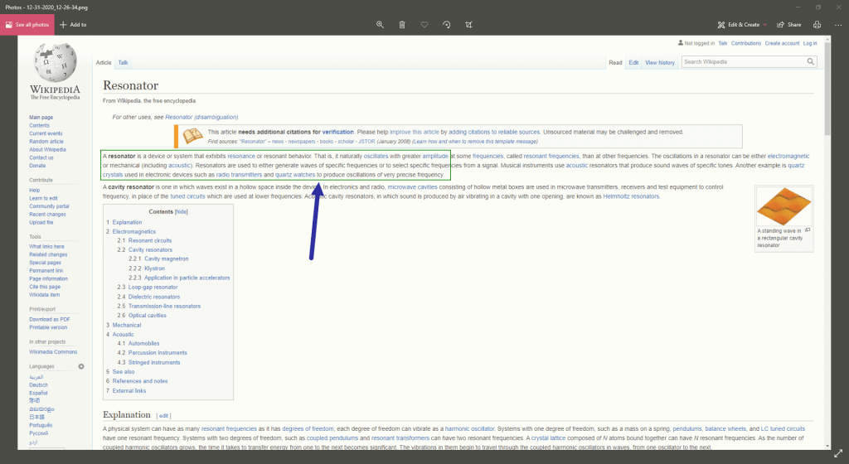This screenshot has width=849, height=464.
Task: Open Main page in sidebar
Action: click(x=41, y=118)
